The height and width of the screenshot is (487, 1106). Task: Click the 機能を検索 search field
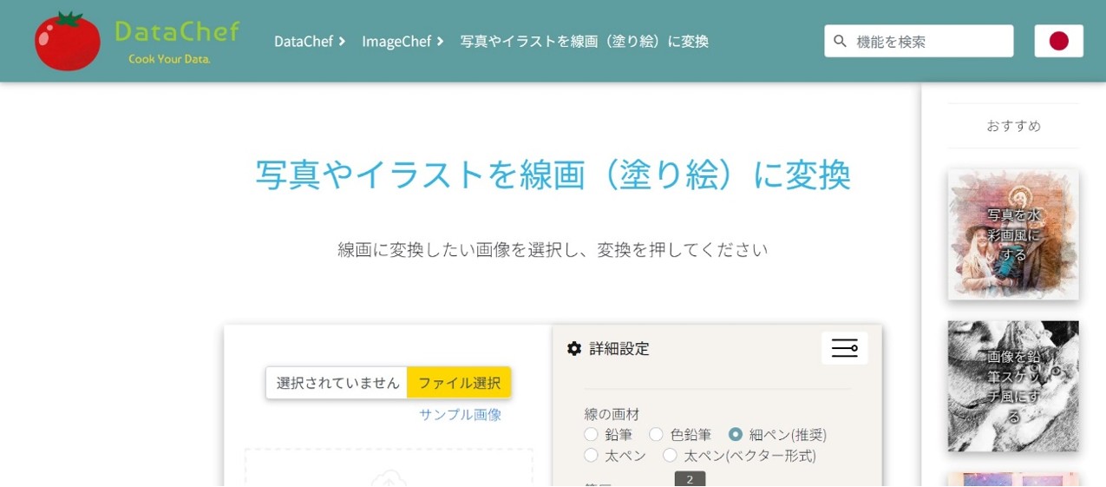coord(928,41)
